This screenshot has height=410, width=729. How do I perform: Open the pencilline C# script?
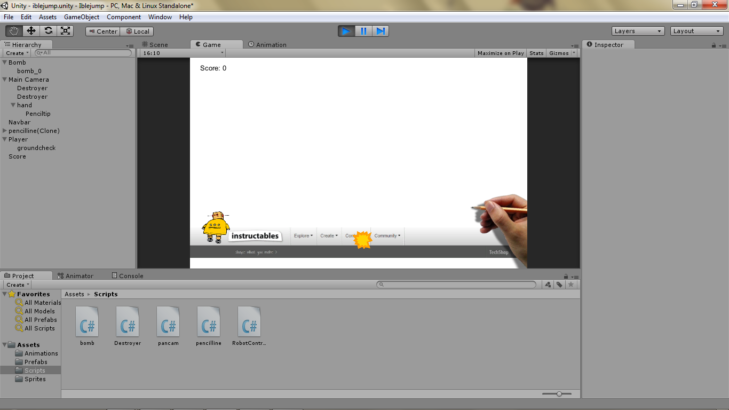pos(209,326)
